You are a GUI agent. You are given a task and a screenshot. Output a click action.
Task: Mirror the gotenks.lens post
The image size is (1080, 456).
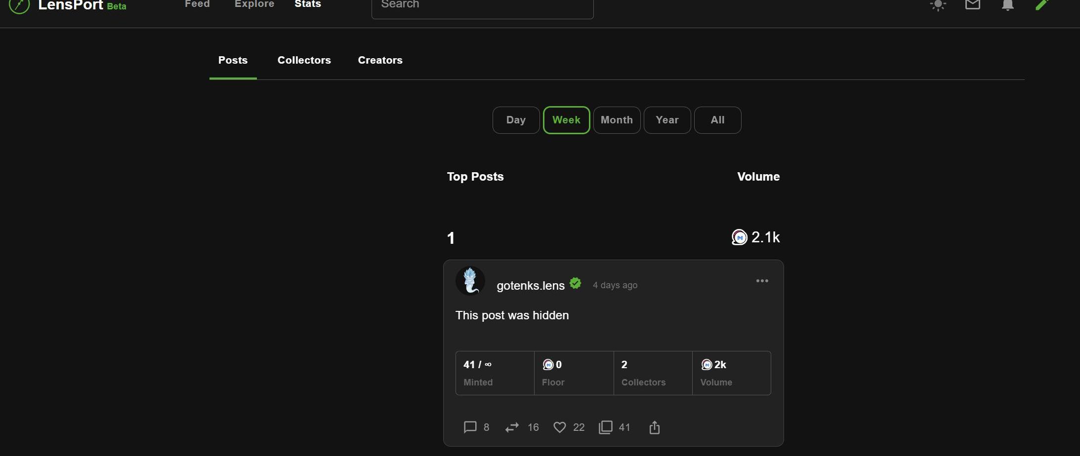pyautogui.click(x=512, y=427)
